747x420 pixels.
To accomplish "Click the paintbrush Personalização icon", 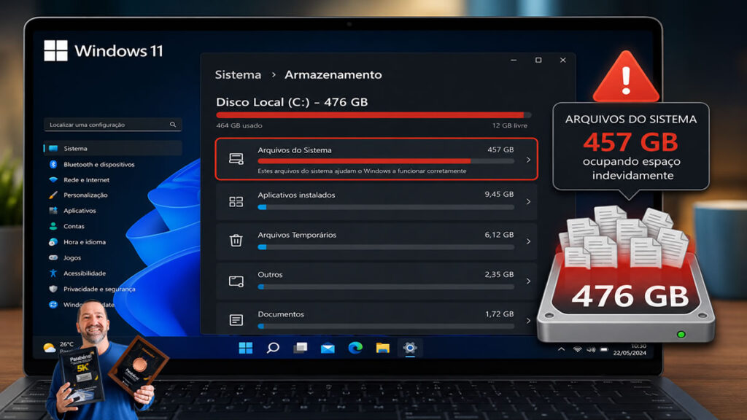I will [x=53, y=195].
